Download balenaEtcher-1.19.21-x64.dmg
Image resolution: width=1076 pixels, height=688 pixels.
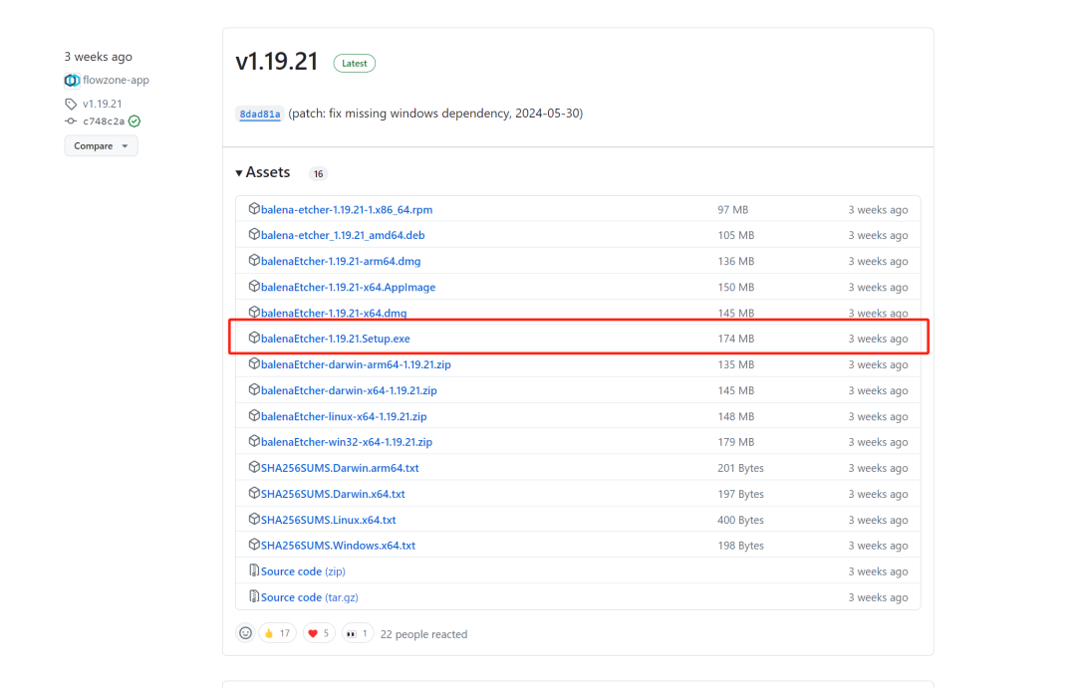pyautogui.click(x=334, y=313)
